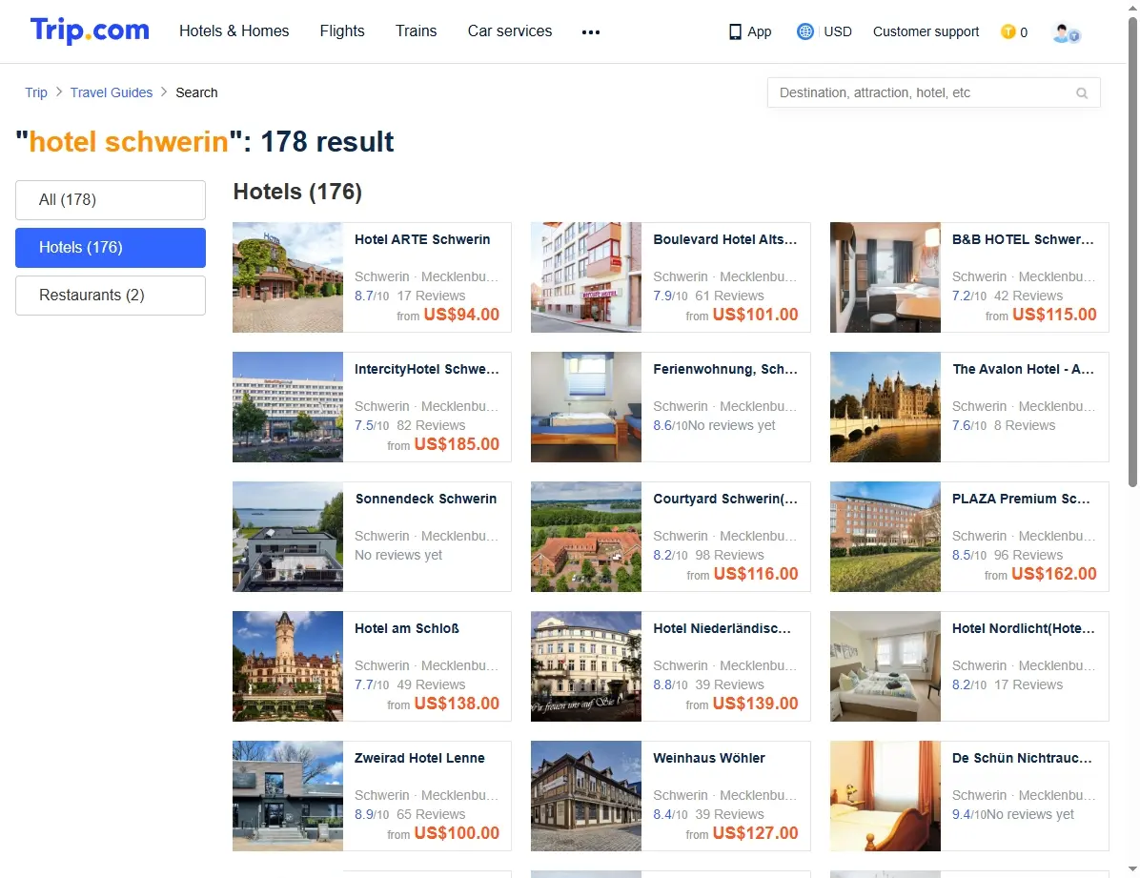Viewport: 1140px width, 878px height.
Task: Click the globe language icon
Action: [x=804, y=31]
